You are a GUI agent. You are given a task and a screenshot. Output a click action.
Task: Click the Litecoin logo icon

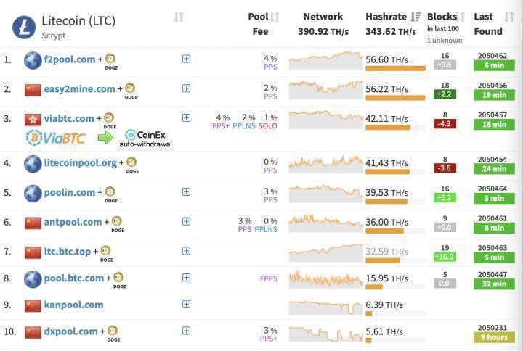pyautogui.click(x=24, y=27)
